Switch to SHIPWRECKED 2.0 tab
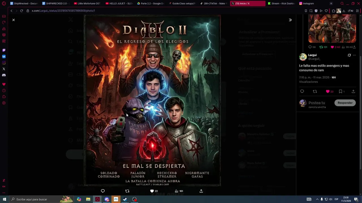 click(56, 3)
